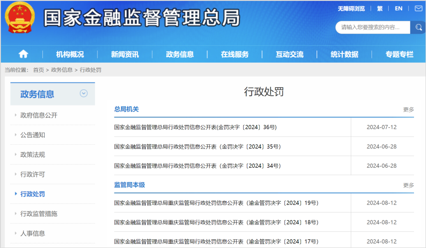
Task: Click 更多 for 总局机关 section
Action: (x=408, y=110)
